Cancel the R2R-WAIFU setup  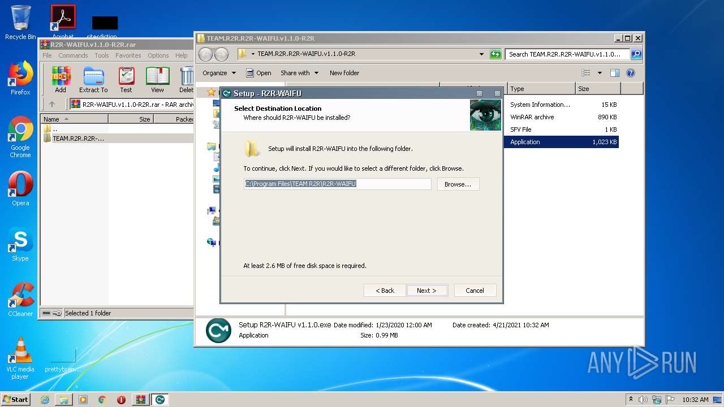[x=475, y=291]
